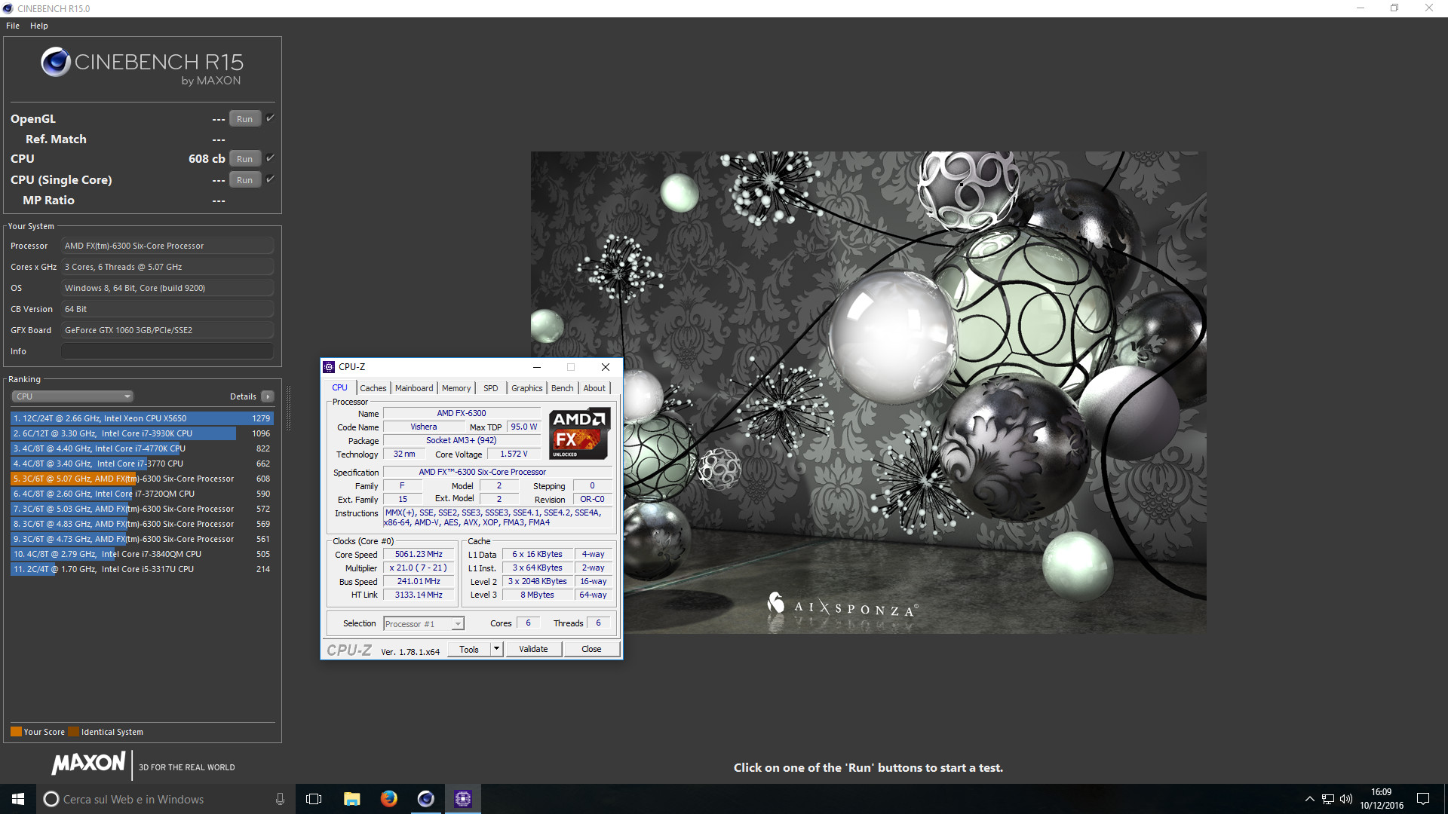The width and height of the screenshot is (1448, 814).
Task: Click the Tools button in CPU-Z
Action: (x=468, y=650)
